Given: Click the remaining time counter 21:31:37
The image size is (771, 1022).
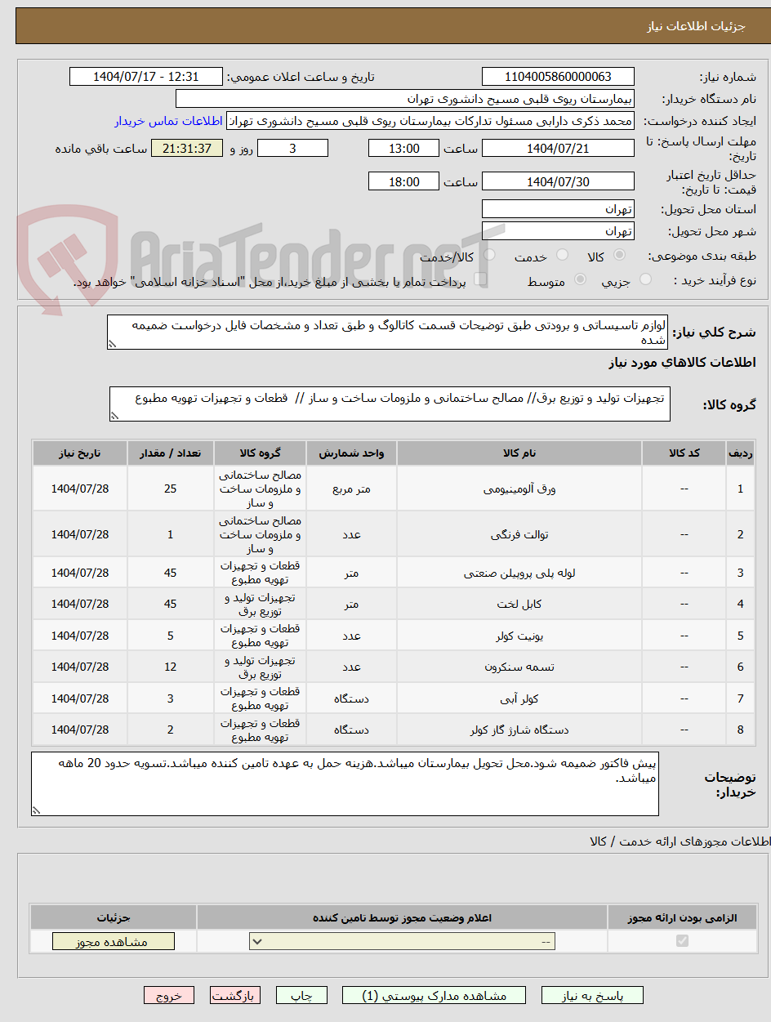Looking at the screenshot, I should (186, 148).
